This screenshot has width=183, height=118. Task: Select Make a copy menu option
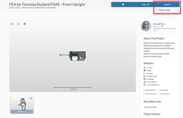[x=164, y=10]
